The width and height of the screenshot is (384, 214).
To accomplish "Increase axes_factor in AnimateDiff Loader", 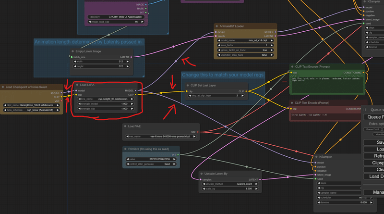I will tap(272, 45).
